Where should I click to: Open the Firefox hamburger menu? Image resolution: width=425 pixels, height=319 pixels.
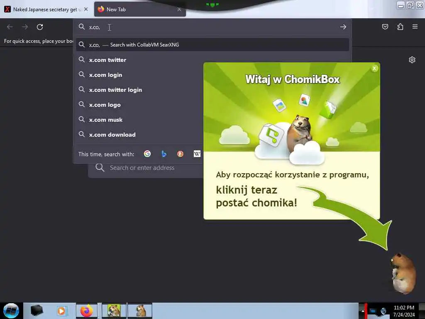coord(415,27)
